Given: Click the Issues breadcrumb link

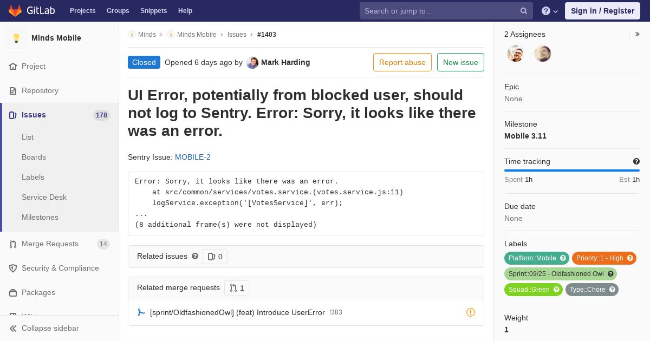Looking at the screenshot, I should pyautogui.click(x=237, y=34).
